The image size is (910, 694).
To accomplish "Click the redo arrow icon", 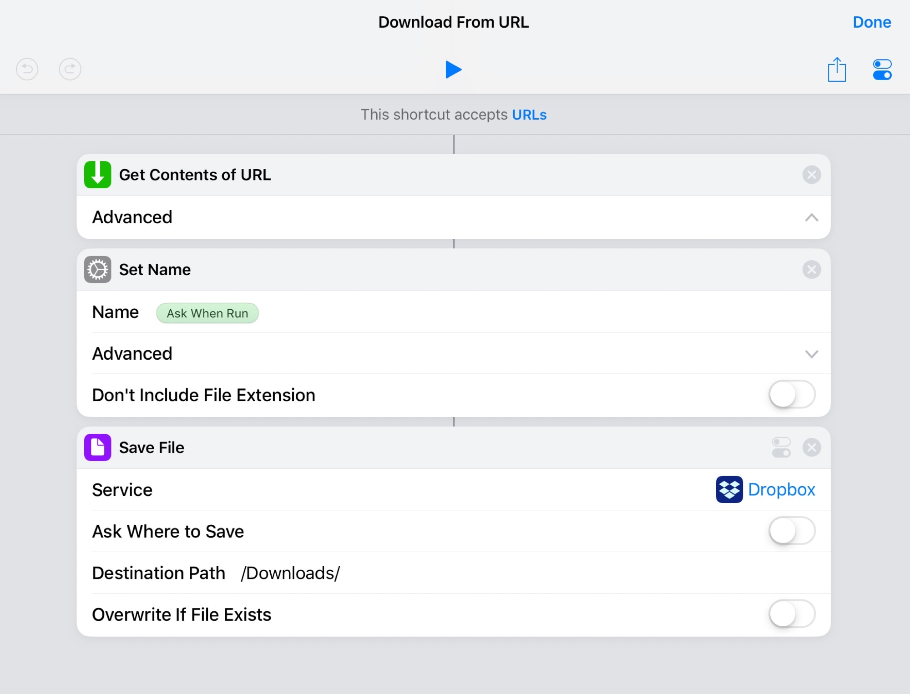I will [70, 69].
